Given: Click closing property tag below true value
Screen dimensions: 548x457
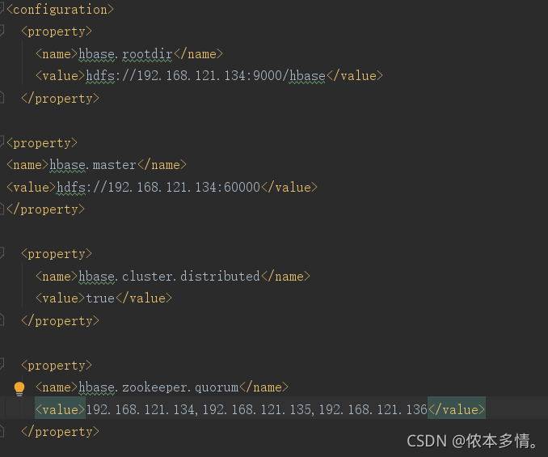Looking at the screenshot, I should click(x=60, y=321).
